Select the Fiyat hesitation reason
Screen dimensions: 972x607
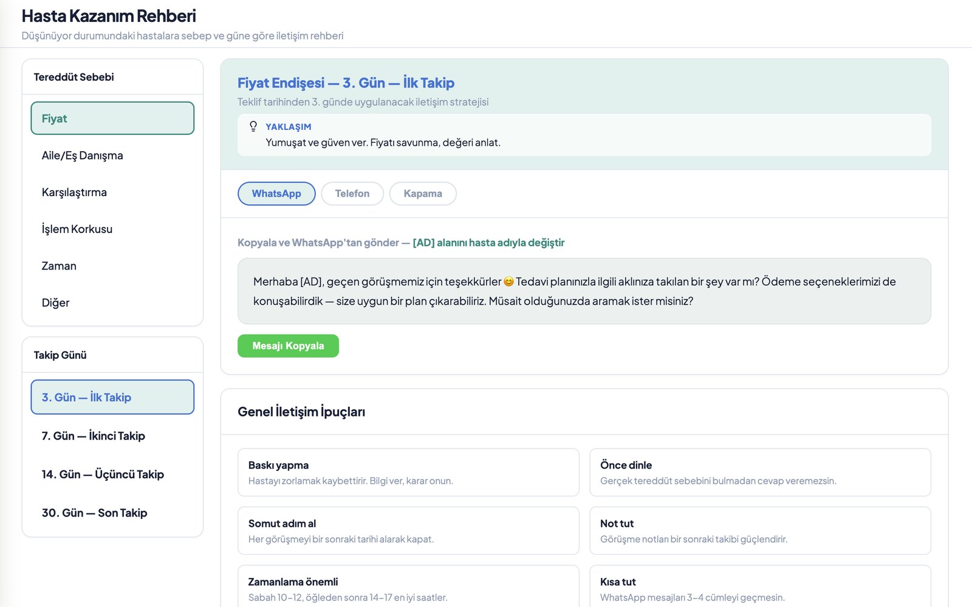click(112, 118)
